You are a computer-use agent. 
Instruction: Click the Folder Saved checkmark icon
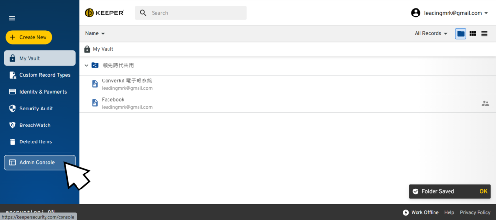click(416, 191)
